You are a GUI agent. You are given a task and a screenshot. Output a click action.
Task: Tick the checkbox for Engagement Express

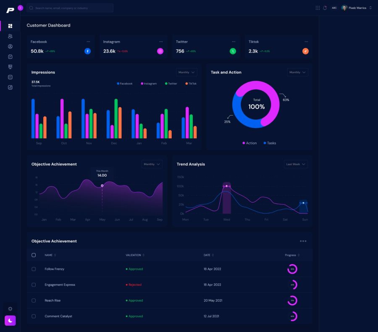pos(34,285)
